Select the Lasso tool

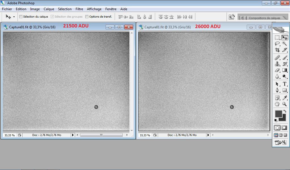tap(277, 44)
